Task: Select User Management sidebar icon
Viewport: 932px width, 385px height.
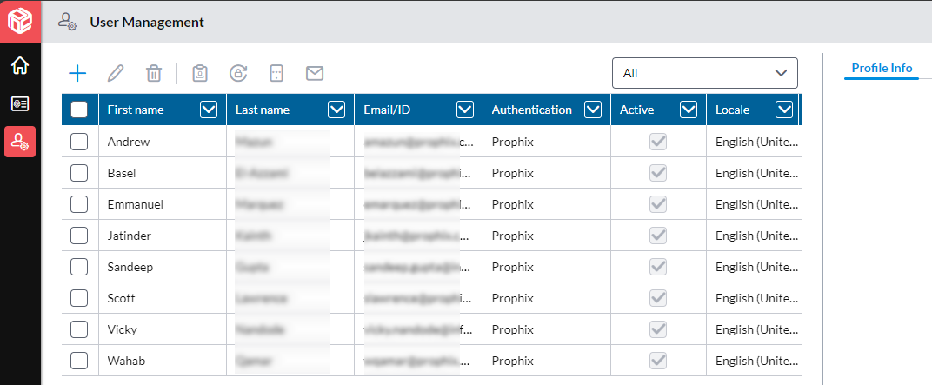Action: pos(20,142)
